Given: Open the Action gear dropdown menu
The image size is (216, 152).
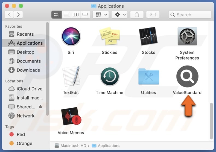Looking at the screenshot, I should [119, 14].
